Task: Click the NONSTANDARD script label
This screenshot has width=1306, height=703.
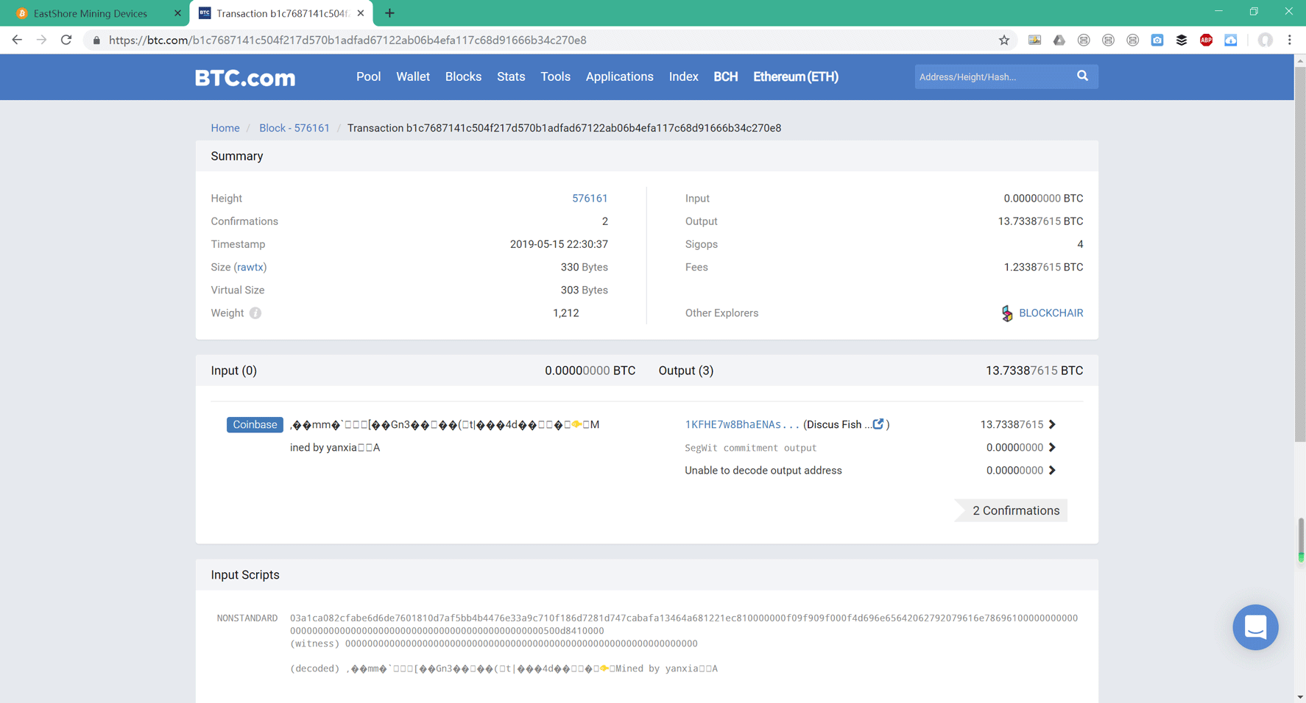Action: point(247,618)
